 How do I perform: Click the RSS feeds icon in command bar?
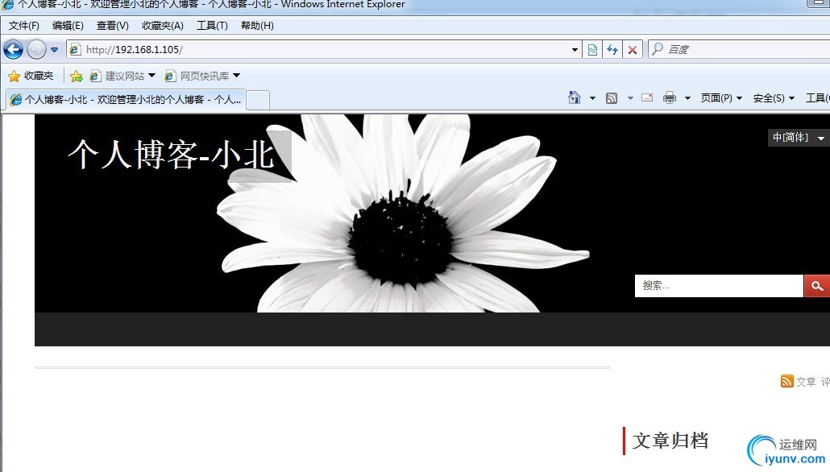[612, 98]
